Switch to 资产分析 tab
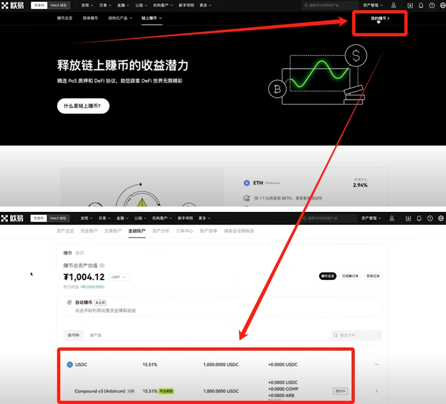Screen dimensions: 446x404 pyautogui.click(x=161, y=231)
